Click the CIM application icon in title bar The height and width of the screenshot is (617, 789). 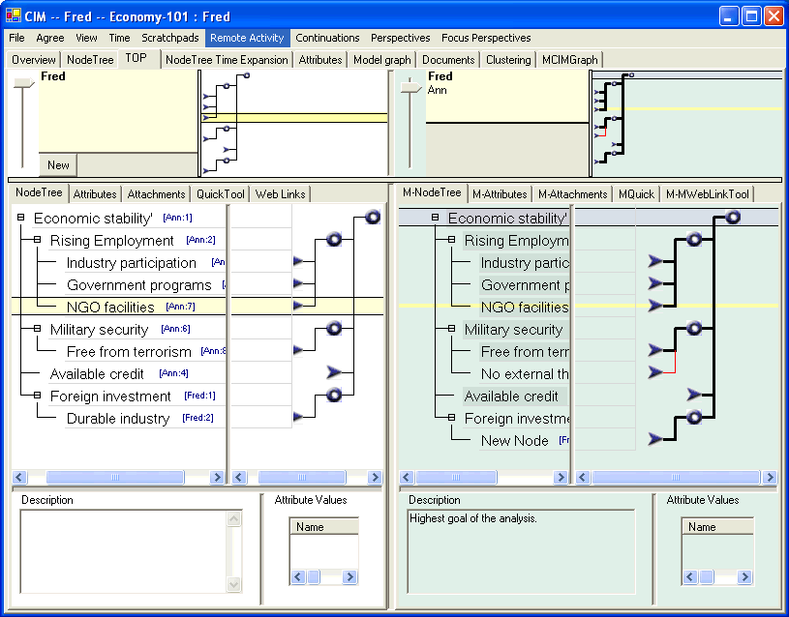tap(14, 16)
